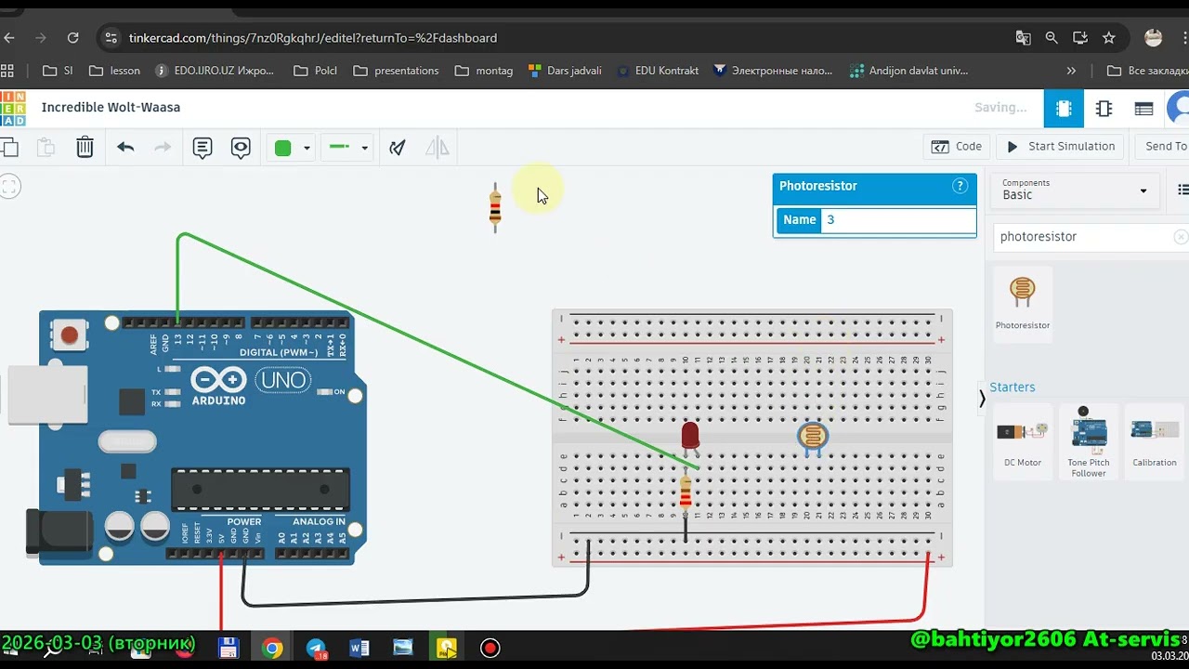This screenshot has width=1189, height=669.
Task: Select the red LED on breadboard
Action: (690, 437)
